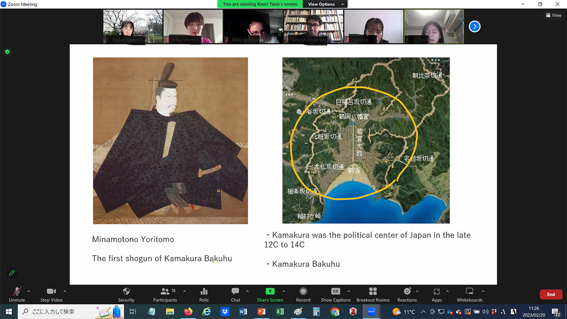Switch to Zoom taskbar icon
This screenshot has height=319, width=567.
tap(371, 311)
